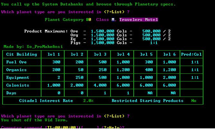The image size is (215, 139).
Task: Click the Made by So_ProMakeAnsi credit text
Action: click(33, 47)
